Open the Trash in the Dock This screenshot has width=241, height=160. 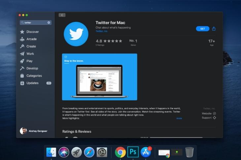click(x=189, y=152)
